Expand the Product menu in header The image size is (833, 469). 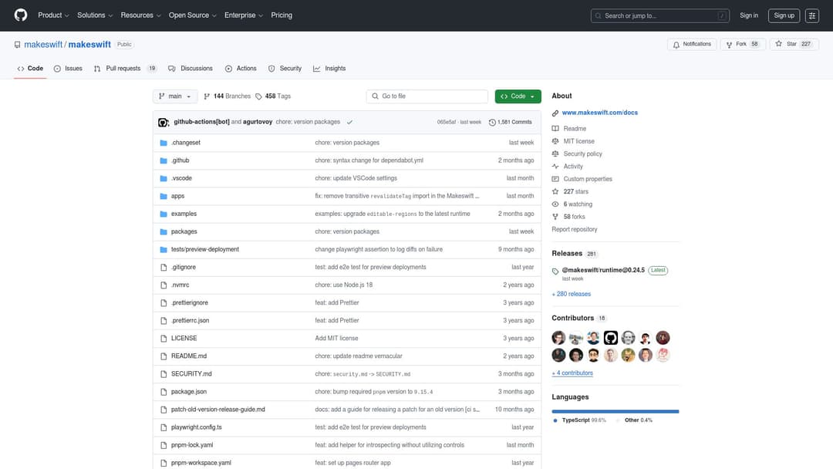tap(53, 15)
